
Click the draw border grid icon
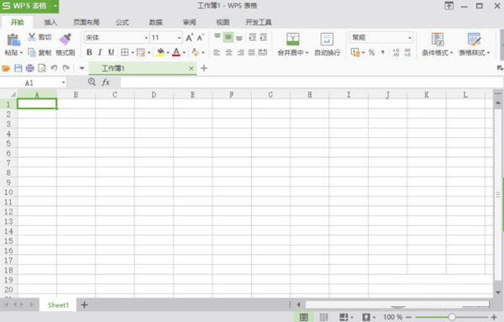click(141, 52)
